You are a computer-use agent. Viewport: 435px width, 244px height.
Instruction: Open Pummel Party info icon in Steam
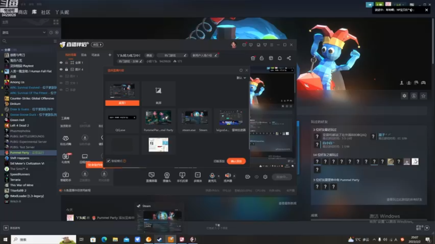(x=414, y=96)
